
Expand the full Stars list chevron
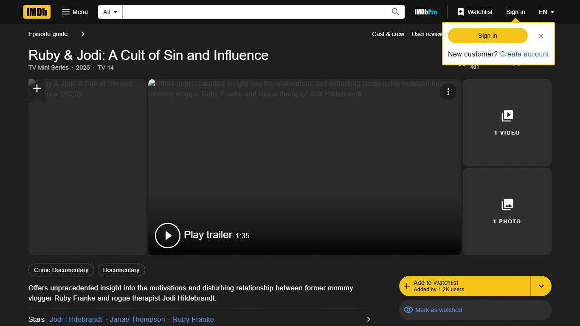[x=369, y=319]
